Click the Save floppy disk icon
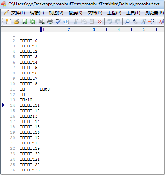The height and width of the screenshot is (175, 165). pyautogui.click(x=24, y=22)
